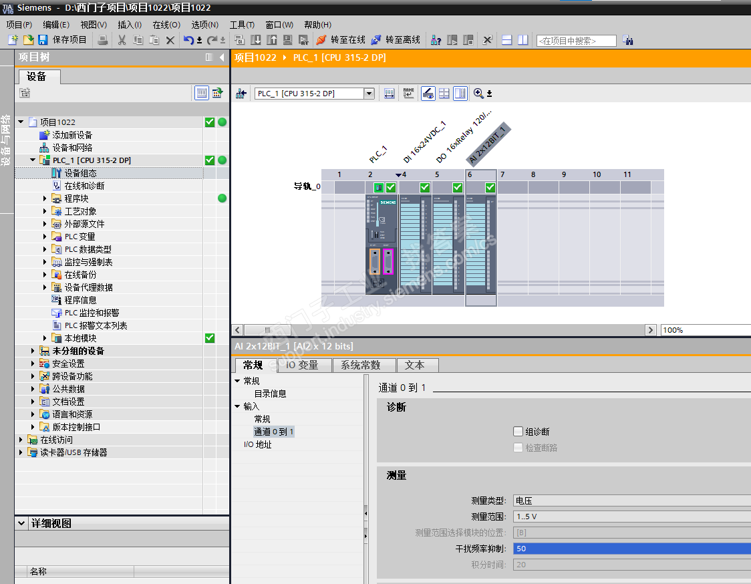Click the right arrow of the device view scrollbar
Screen dimensions: 751x584
point(650,330)
